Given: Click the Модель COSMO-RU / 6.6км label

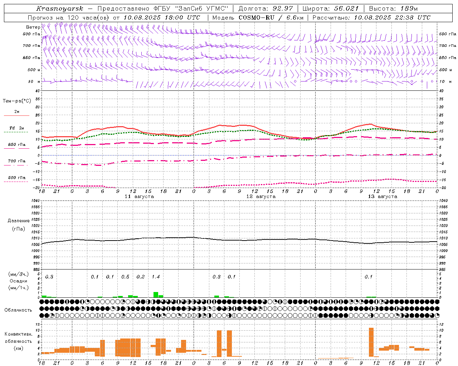Looking at the screenshot, I should coord(258,18).
